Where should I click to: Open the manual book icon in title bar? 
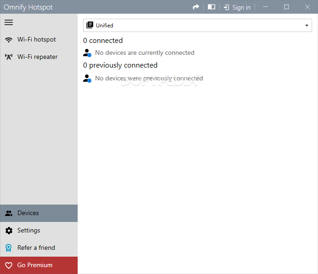click(212, 7)
